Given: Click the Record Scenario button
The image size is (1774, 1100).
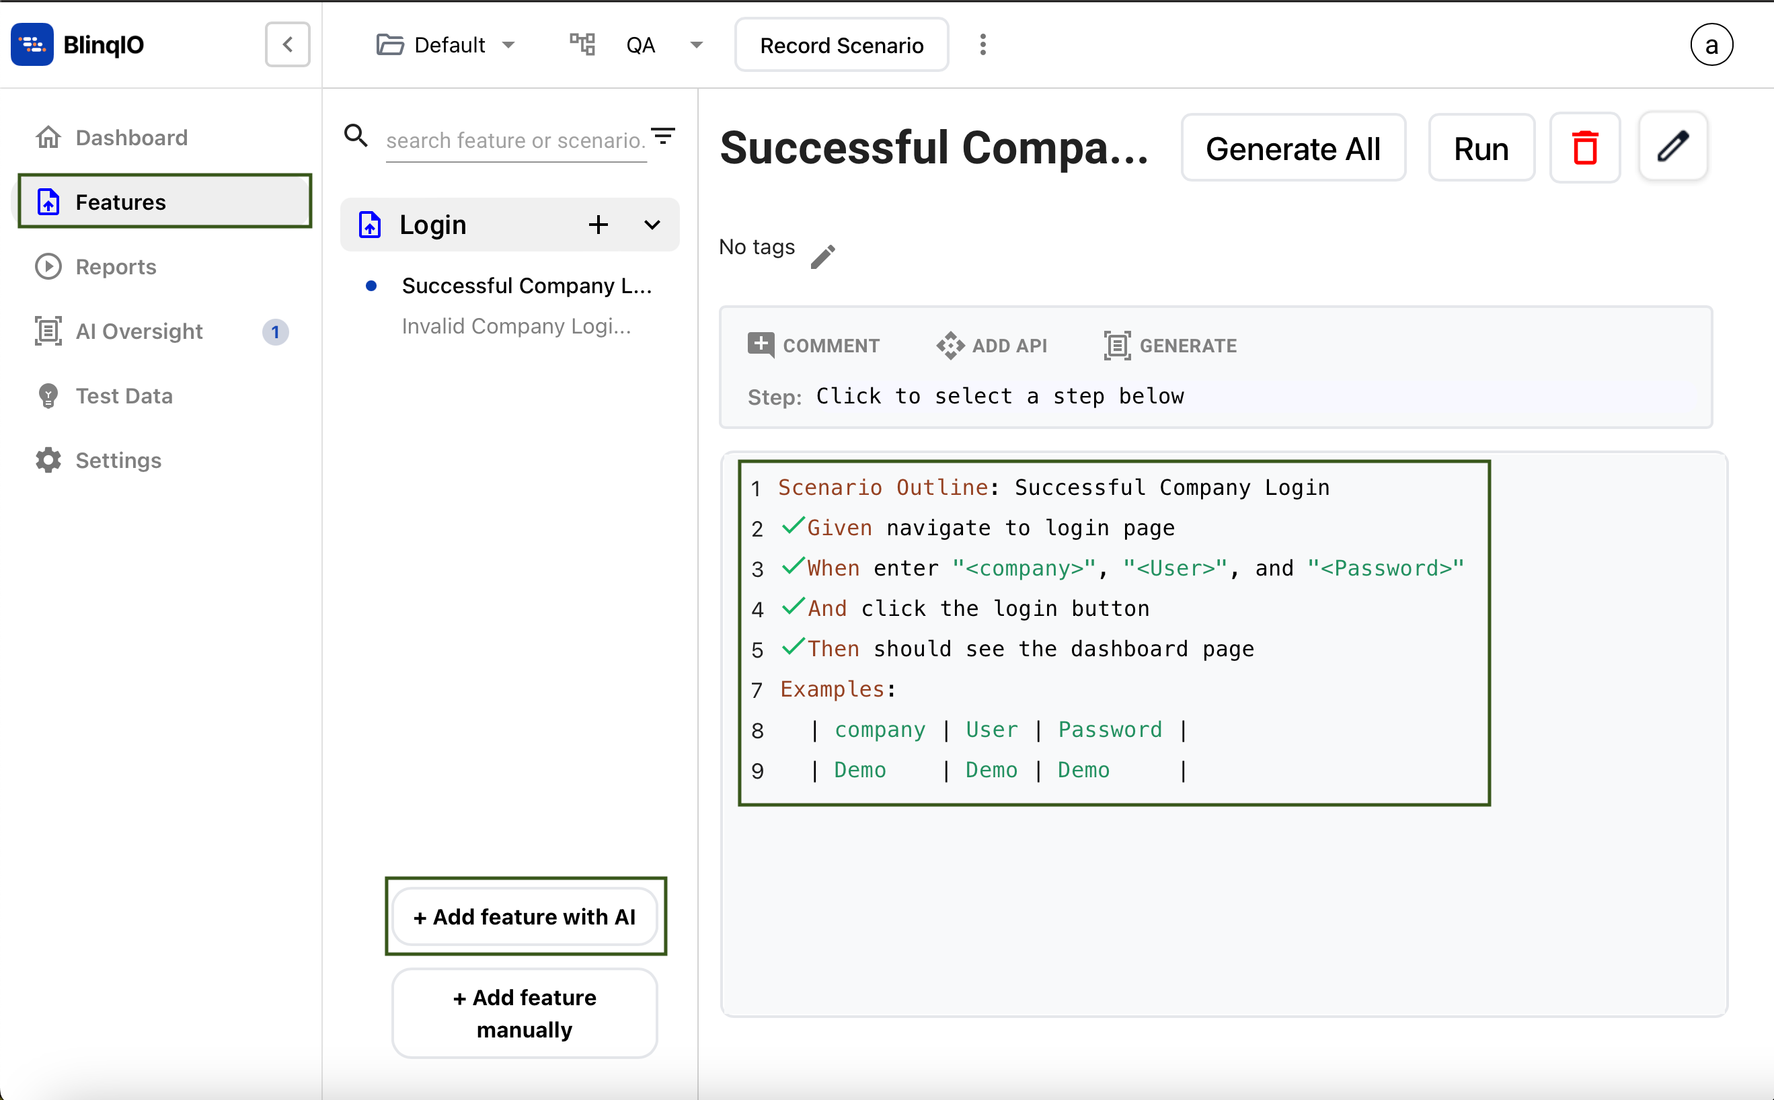Looking at the screenshot, I should coord(841,45).
